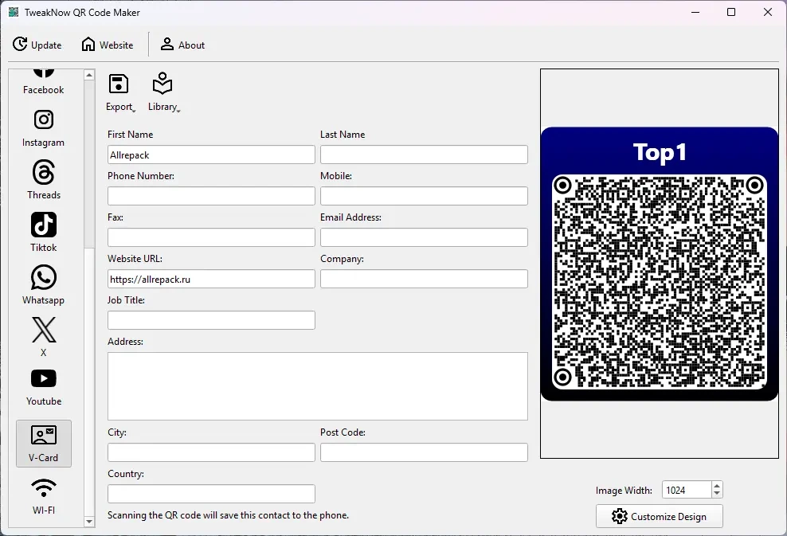This screenshot has height=536, width=787.
Task: Click the Update toolbar button
Action: [37, 45]
